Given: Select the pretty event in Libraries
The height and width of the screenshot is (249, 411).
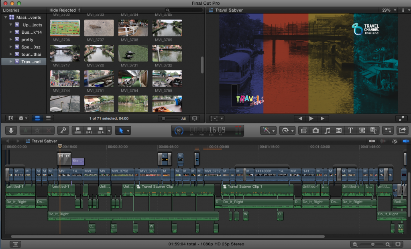Looking at the screenshot, I should click(27, 40).
